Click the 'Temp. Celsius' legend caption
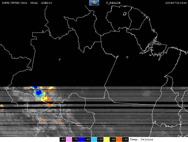 (x=141, y=139)
